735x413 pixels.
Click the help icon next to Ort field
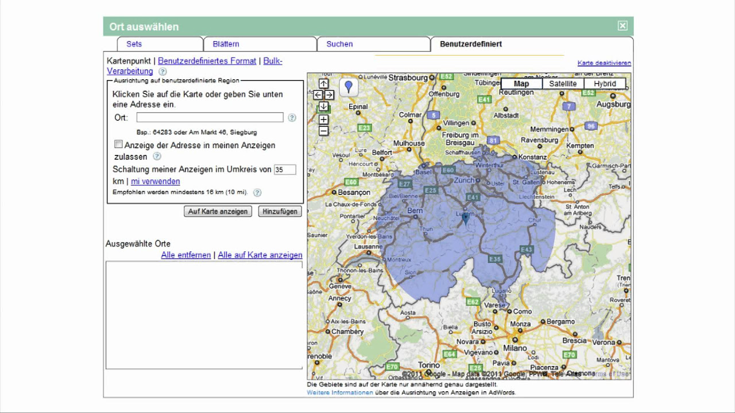click(292, 118)
